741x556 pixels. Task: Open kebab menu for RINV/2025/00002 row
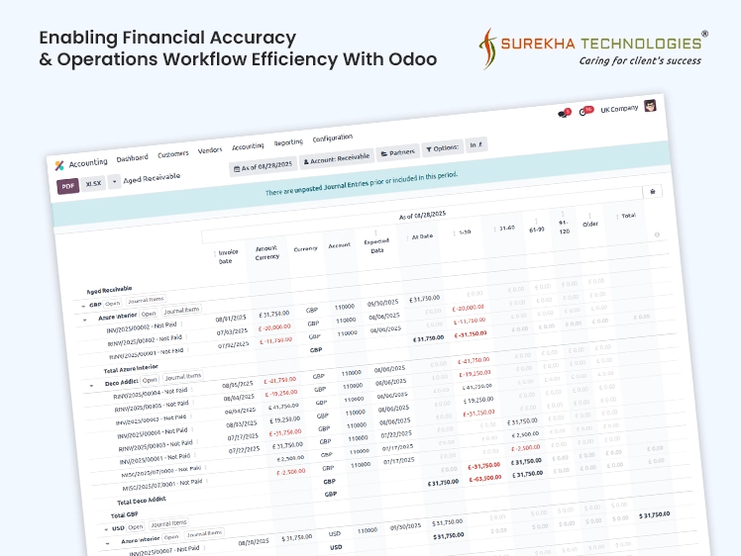point(187,337)
